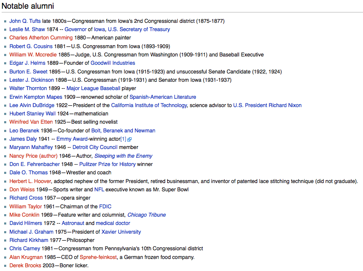Click the Pulitzer Prize for History link
The height and width of the screenshot is (271, 363).
(107, 164)
